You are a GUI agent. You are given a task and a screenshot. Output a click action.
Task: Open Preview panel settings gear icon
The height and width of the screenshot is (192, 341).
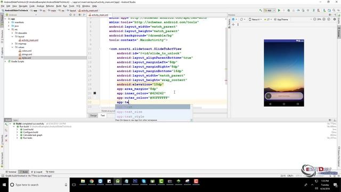[330, 15]
